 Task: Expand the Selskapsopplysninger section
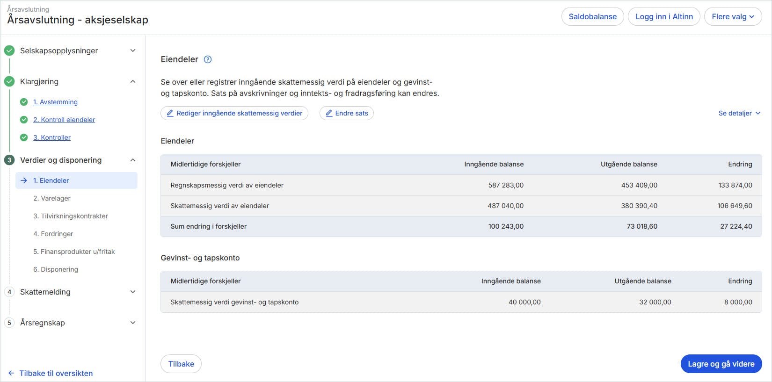click(x=133, y=50)
